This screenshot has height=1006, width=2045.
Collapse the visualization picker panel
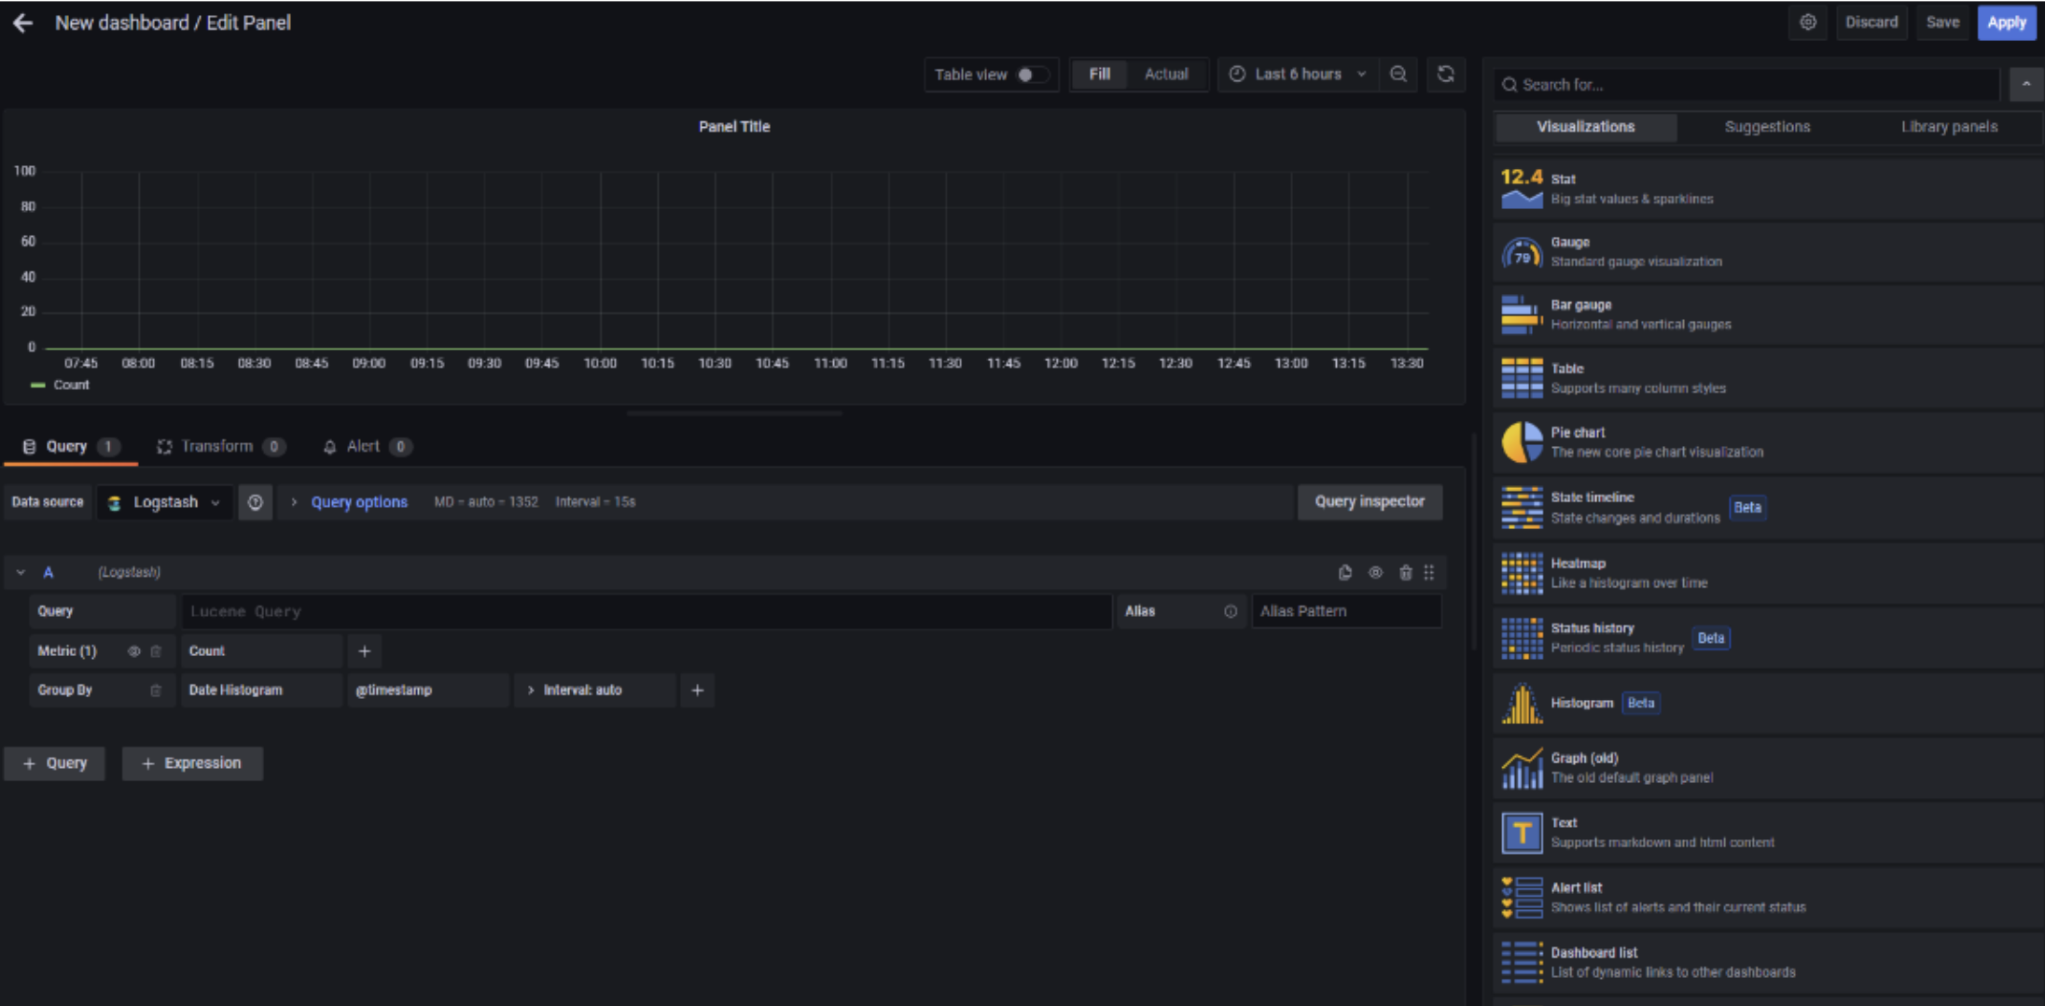pyautogui.click(x=2025, y=85)
